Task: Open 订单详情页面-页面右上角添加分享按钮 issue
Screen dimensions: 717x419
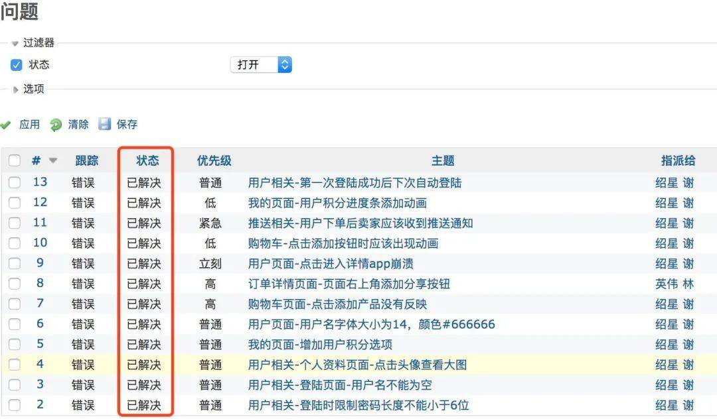Action: 349,284
